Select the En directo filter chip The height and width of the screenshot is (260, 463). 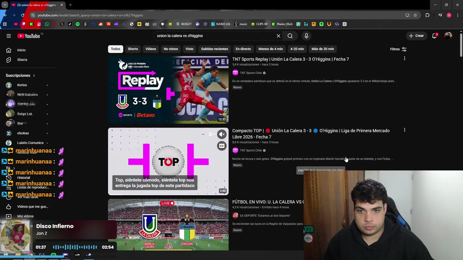[x=243, y=49]
